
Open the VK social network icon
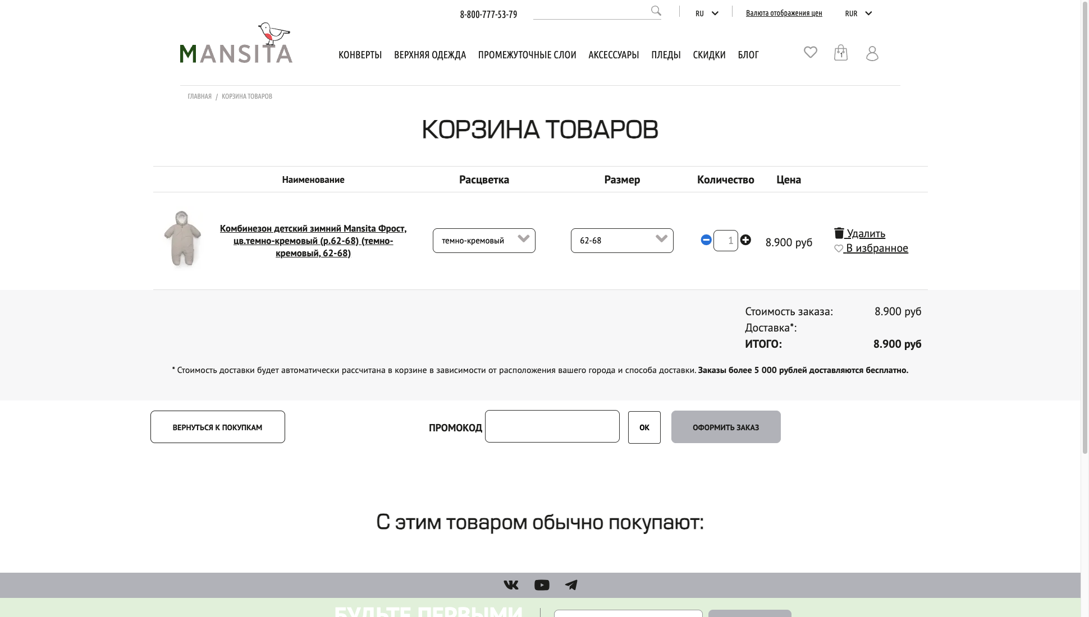coord(511,585)
